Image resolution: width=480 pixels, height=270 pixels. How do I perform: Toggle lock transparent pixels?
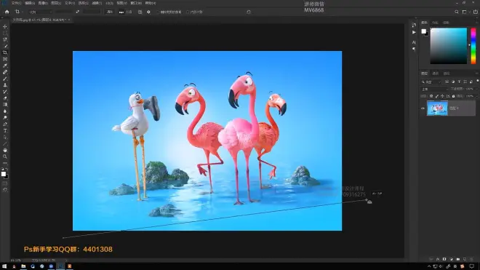tap(431, 96)
